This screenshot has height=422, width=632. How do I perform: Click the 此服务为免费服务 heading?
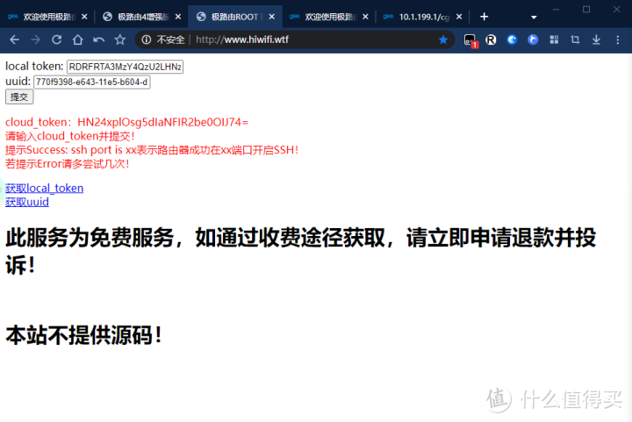tap(301, 251)
